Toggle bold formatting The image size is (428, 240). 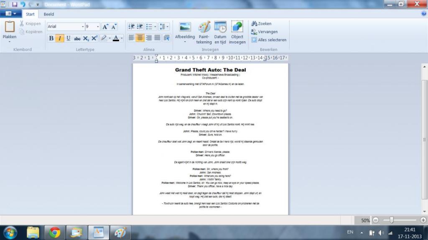(51, 38)
